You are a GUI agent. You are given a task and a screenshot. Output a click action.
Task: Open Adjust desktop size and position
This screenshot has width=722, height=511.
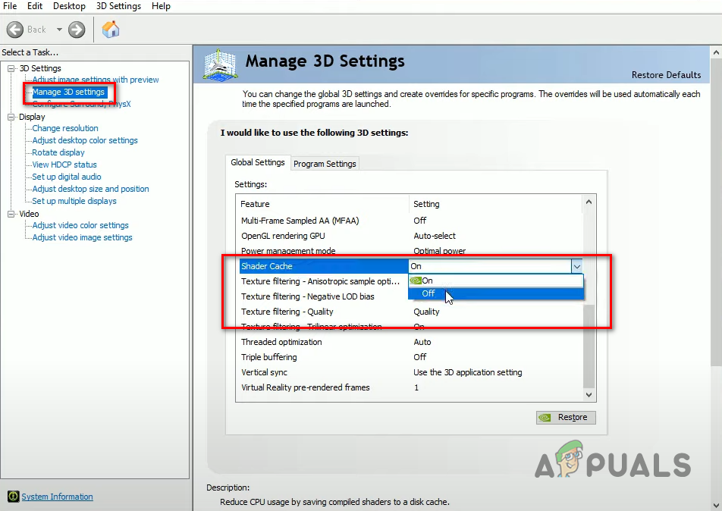click(x=90, y=189)
